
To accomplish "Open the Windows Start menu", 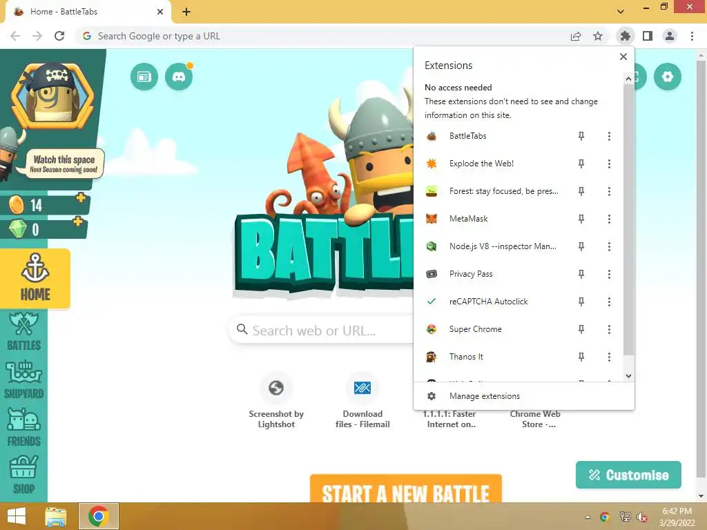I will pos(17,516).
